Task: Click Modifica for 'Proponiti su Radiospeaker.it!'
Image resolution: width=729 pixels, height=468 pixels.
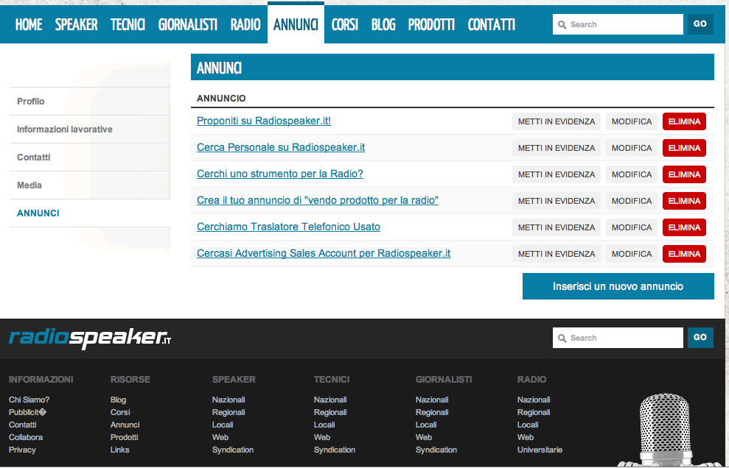Action: point(632,121)
